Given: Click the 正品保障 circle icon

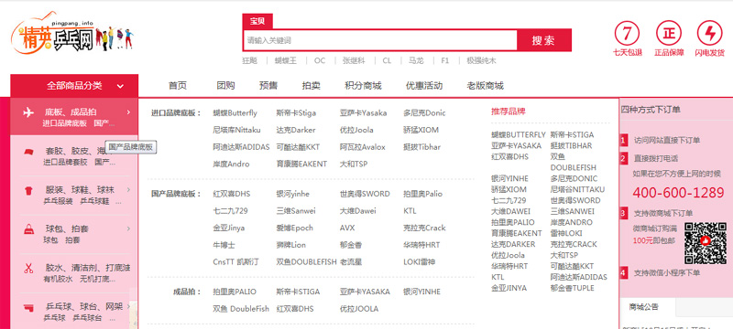Looking at the screenshot, I should pos(669,33).
